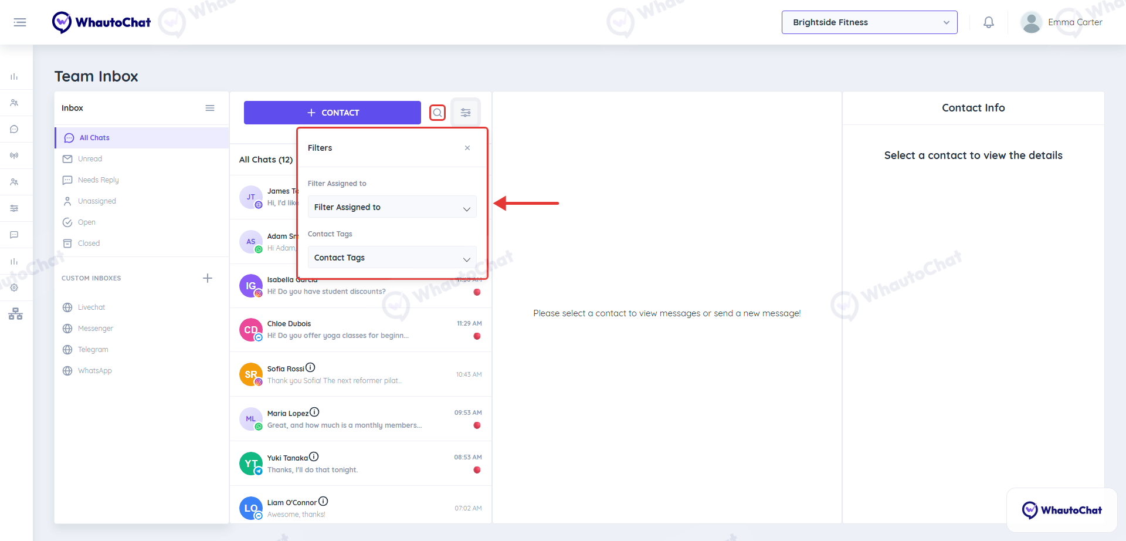Screen dimensions: 1126x541
Task: Click the + CONTACT button
Action: click(333, 113)
